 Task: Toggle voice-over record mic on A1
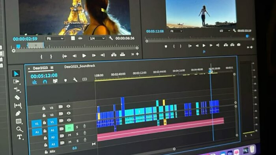pos(84,126)
